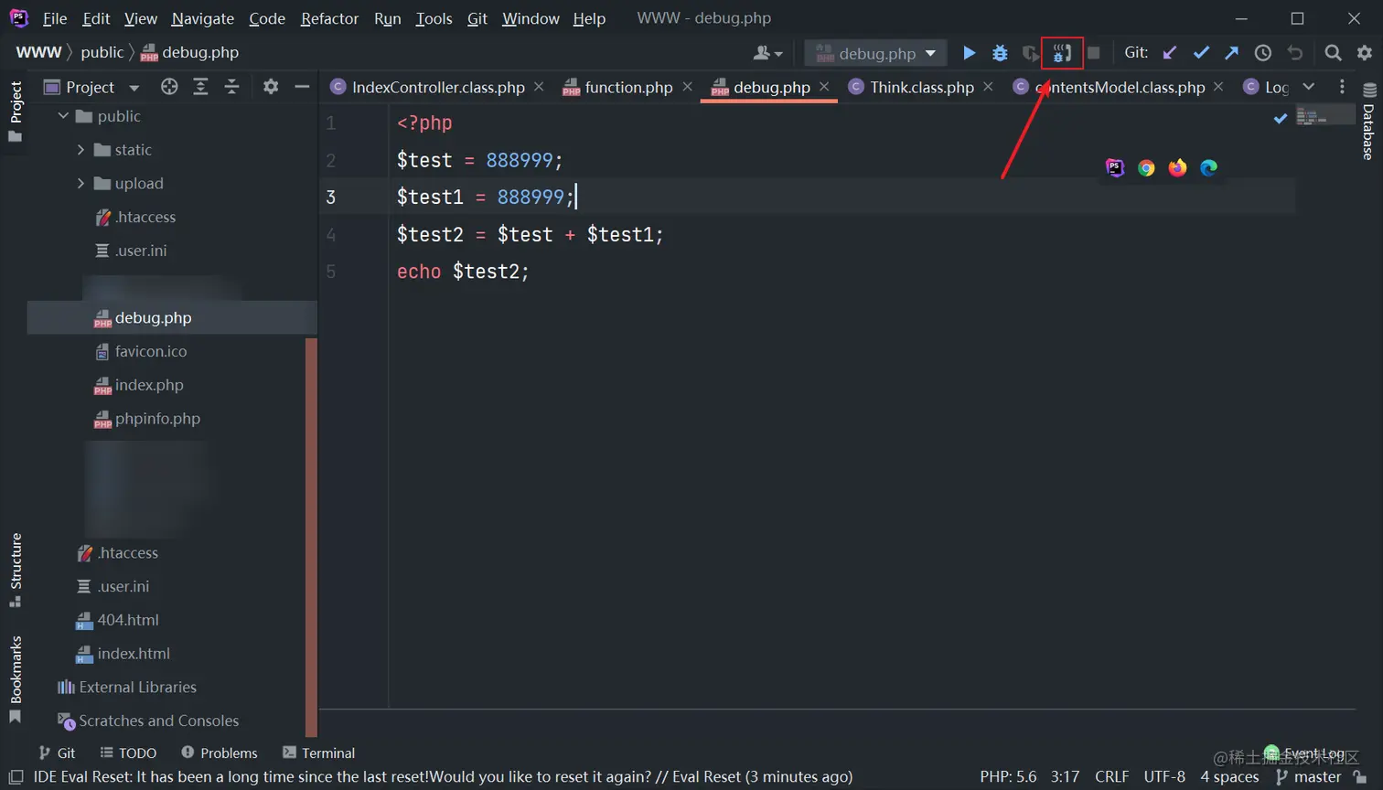
Task: Click Git Push arrow
Action: (x=1232, y=53)
